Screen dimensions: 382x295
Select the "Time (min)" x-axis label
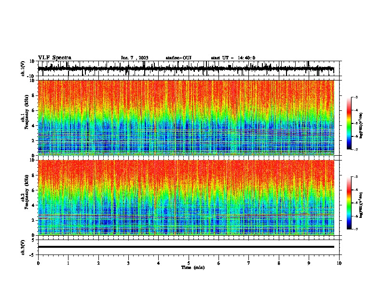(x=193, y=268)
